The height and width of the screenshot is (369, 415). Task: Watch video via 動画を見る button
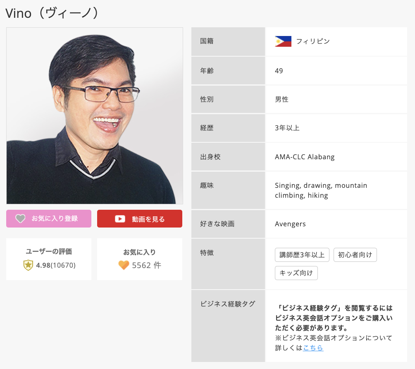tap(140, 219)
